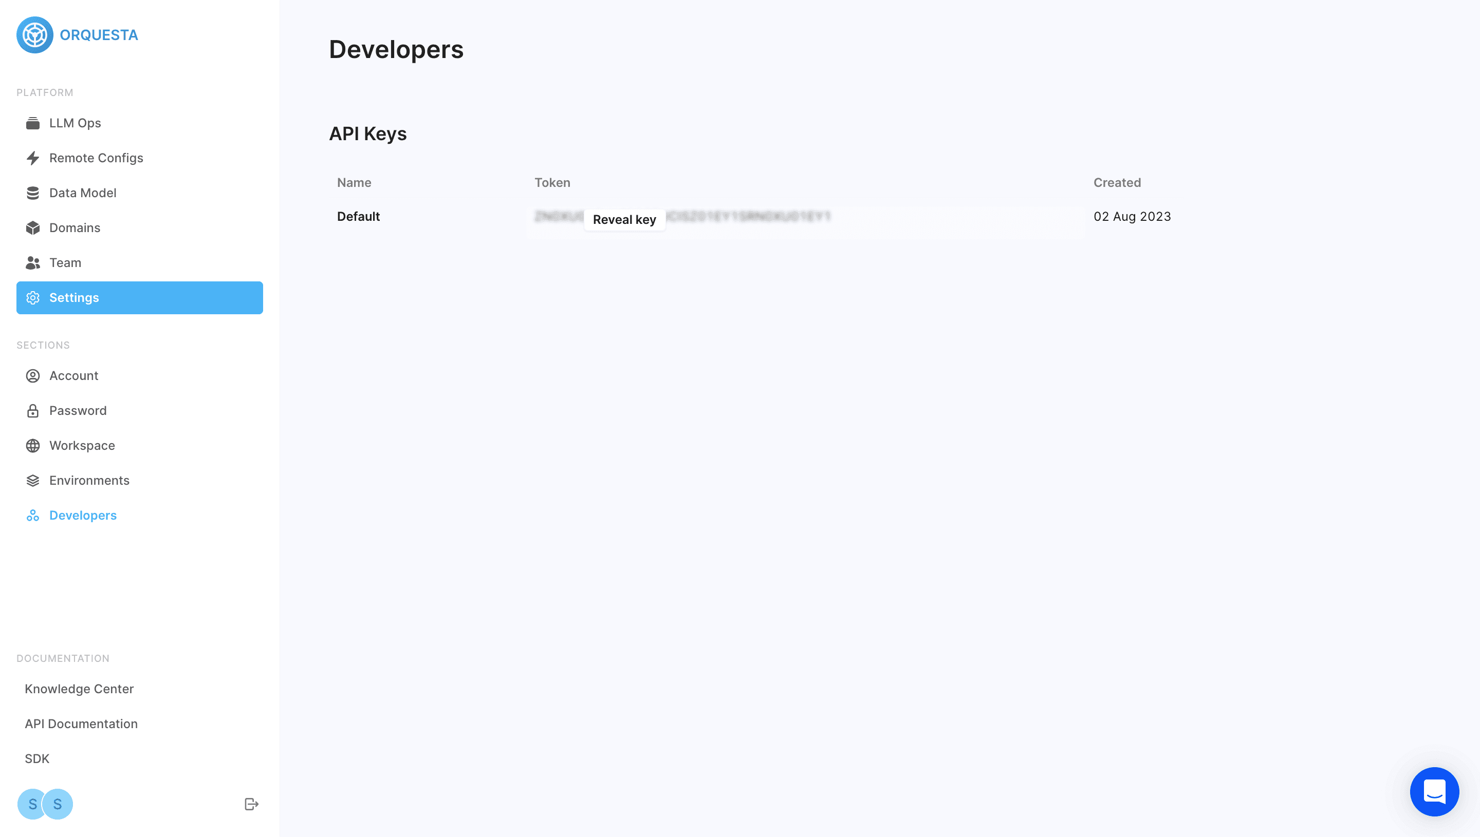Click the Password lock icon
Screen dimensions: 1480x837
coord(33,410)
